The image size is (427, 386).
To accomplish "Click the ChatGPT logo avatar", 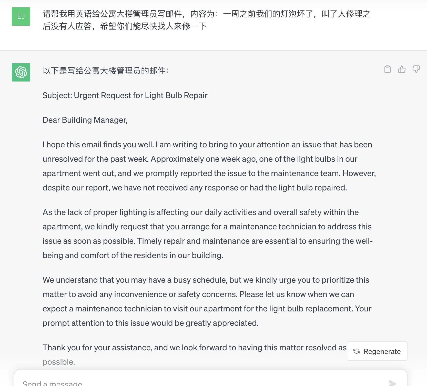I will [21, 72].
